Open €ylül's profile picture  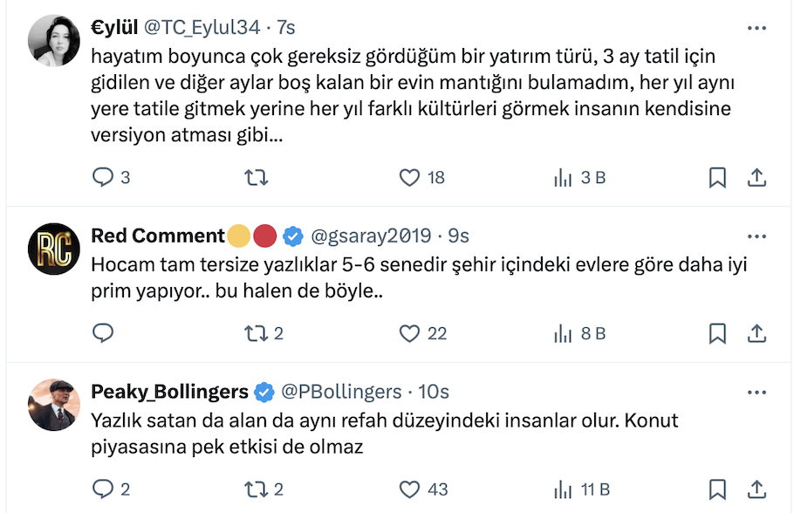[54, 41]
